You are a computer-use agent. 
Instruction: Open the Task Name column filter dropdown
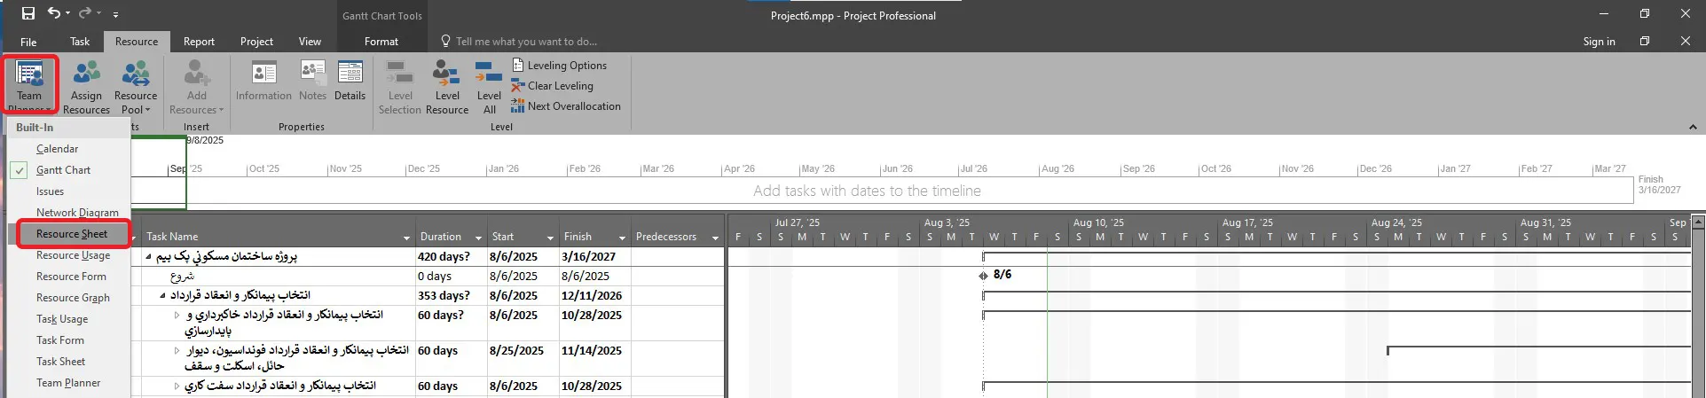pos(406,238)
